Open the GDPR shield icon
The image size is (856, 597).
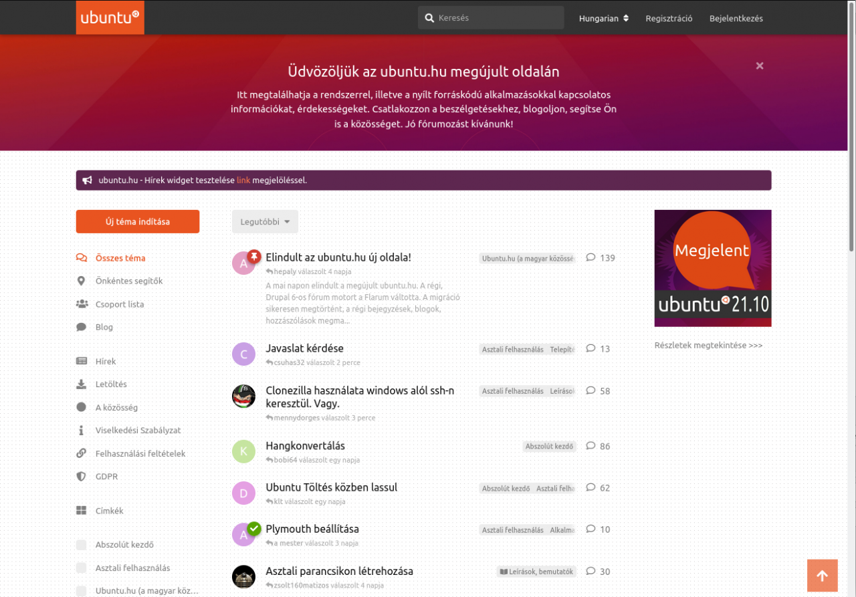tap(82, 477)
